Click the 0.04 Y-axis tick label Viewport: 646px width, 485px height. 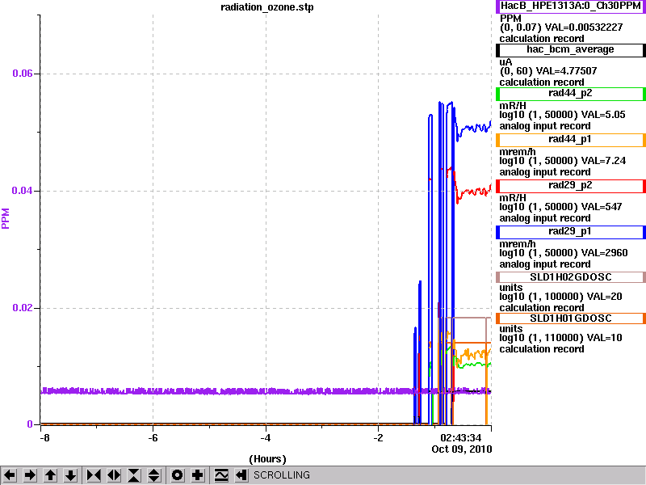click(x=23, y=191)
